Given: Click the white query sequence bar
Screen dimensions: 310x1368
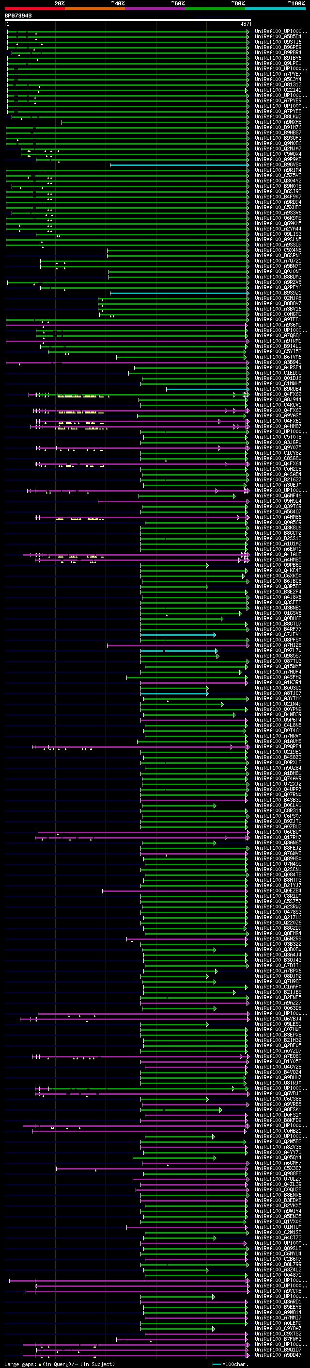Looking at the screenshot, I should coord(128,20).
